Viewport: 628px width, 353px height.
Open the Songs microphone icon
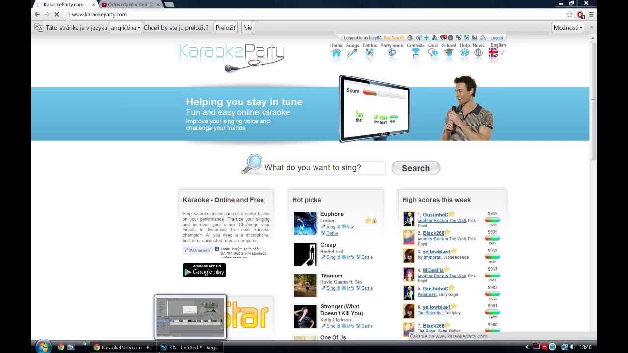coord(352,53)
